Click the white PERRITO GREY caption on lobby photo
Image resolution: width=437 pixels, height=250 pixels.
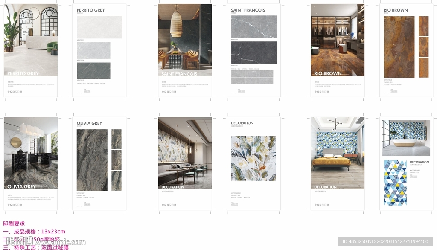point(23,73)
